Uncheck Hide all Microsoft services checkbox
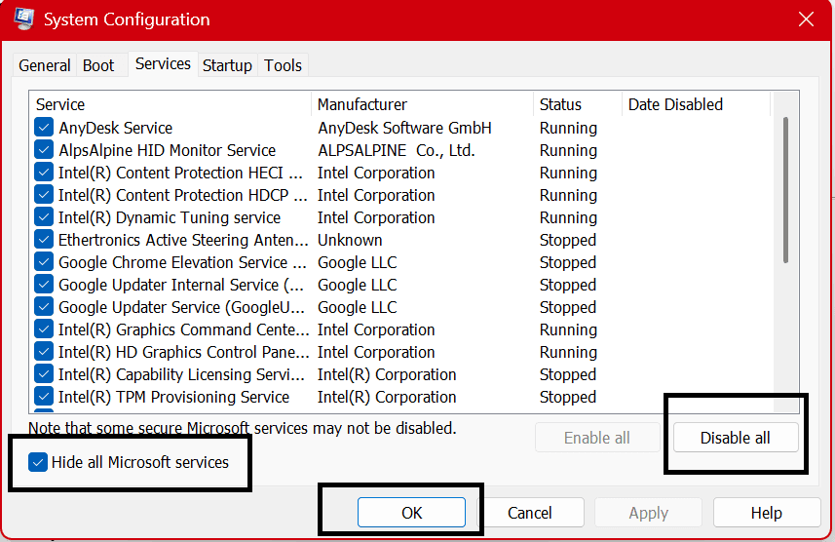Image resolution: width=835 pixels, height=542 pixels. (x=38, y=462)
